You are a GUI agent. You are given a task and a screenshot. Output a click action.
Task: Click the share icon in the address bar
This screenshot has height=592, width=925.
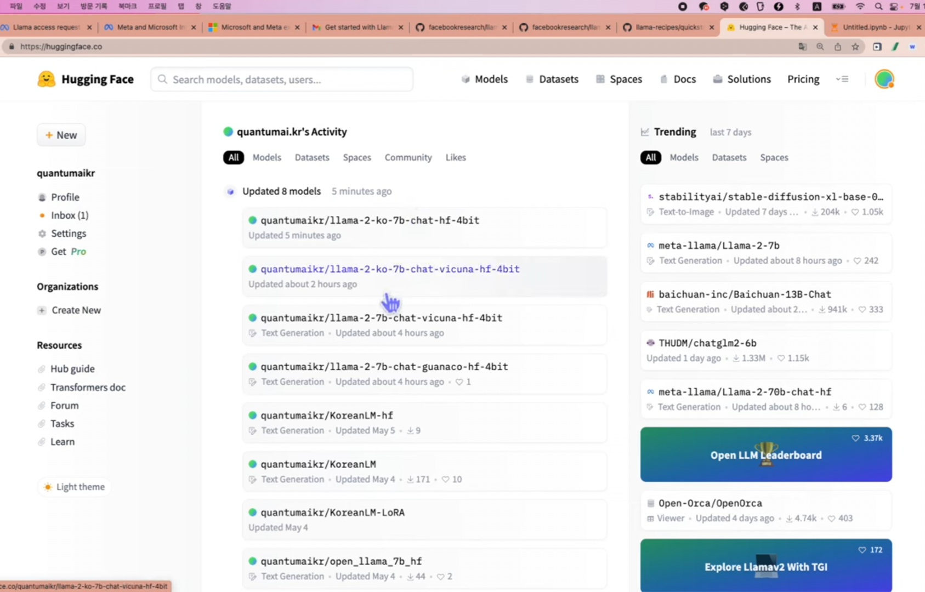838,47
